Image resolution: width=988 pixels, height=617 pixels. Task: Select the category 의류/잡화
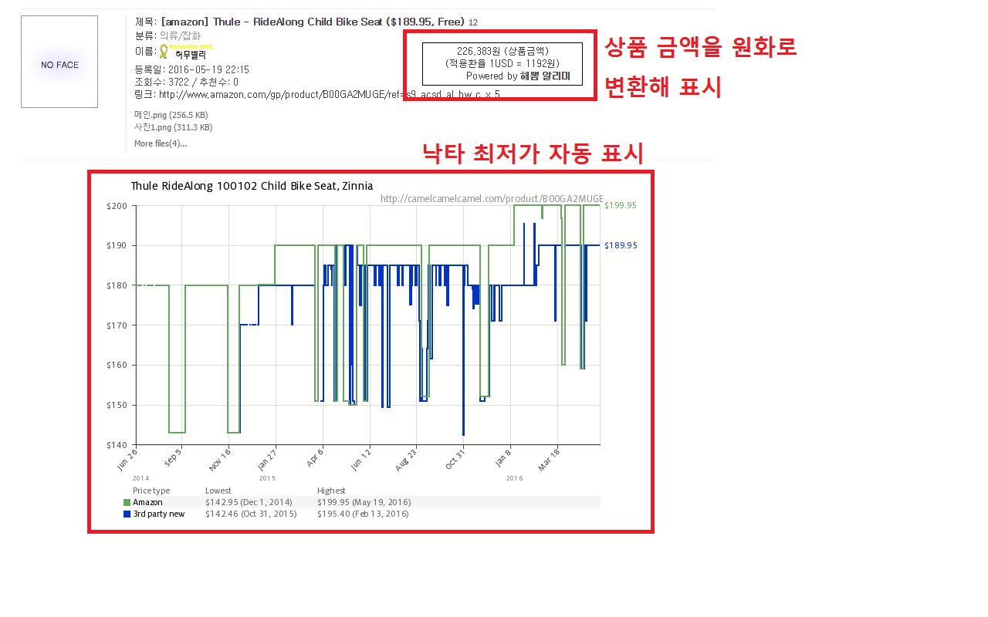(180, 35)
